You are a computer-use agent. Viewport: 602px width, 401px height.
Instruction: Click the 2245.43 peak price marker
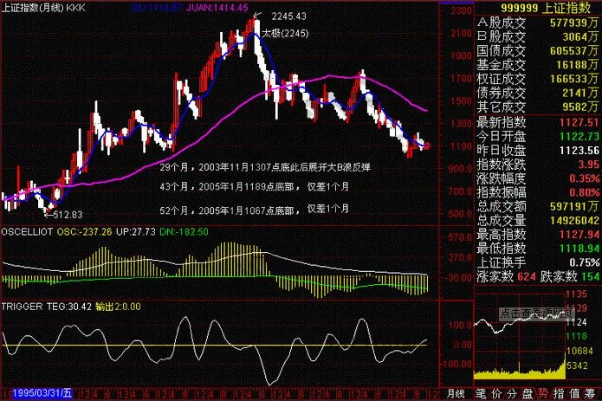coord(288,16)
